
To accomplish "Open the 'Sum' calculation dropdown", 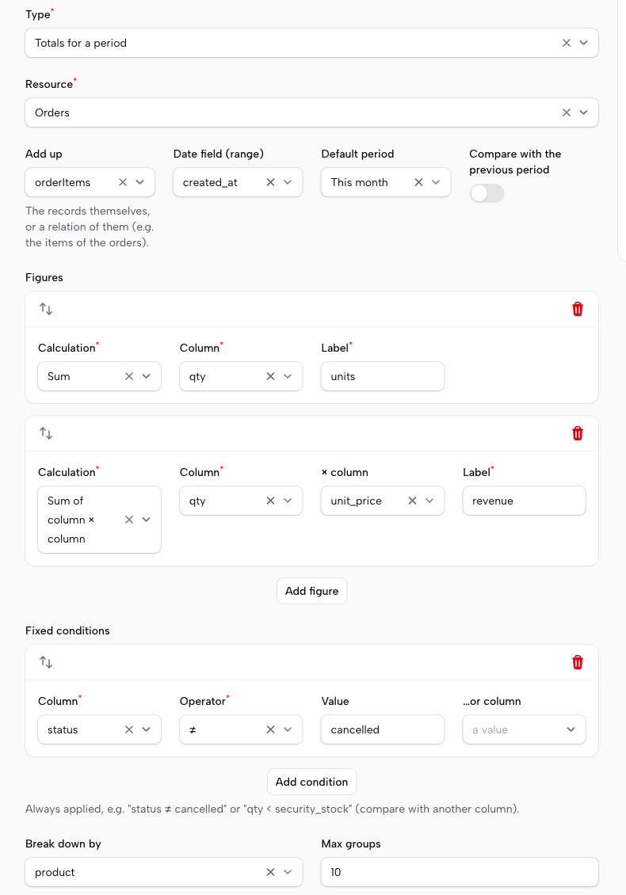I will [147, 376].
